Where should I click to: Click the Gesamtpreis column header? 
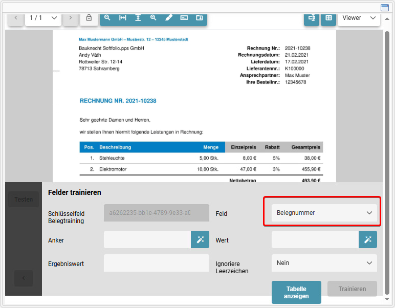tap(306, 147)
